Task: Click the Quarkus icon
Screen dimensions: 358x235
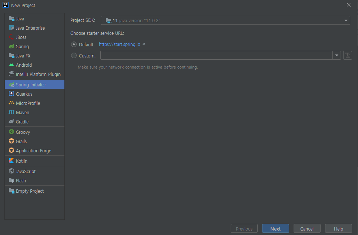Action: click(x=11, y=94)
